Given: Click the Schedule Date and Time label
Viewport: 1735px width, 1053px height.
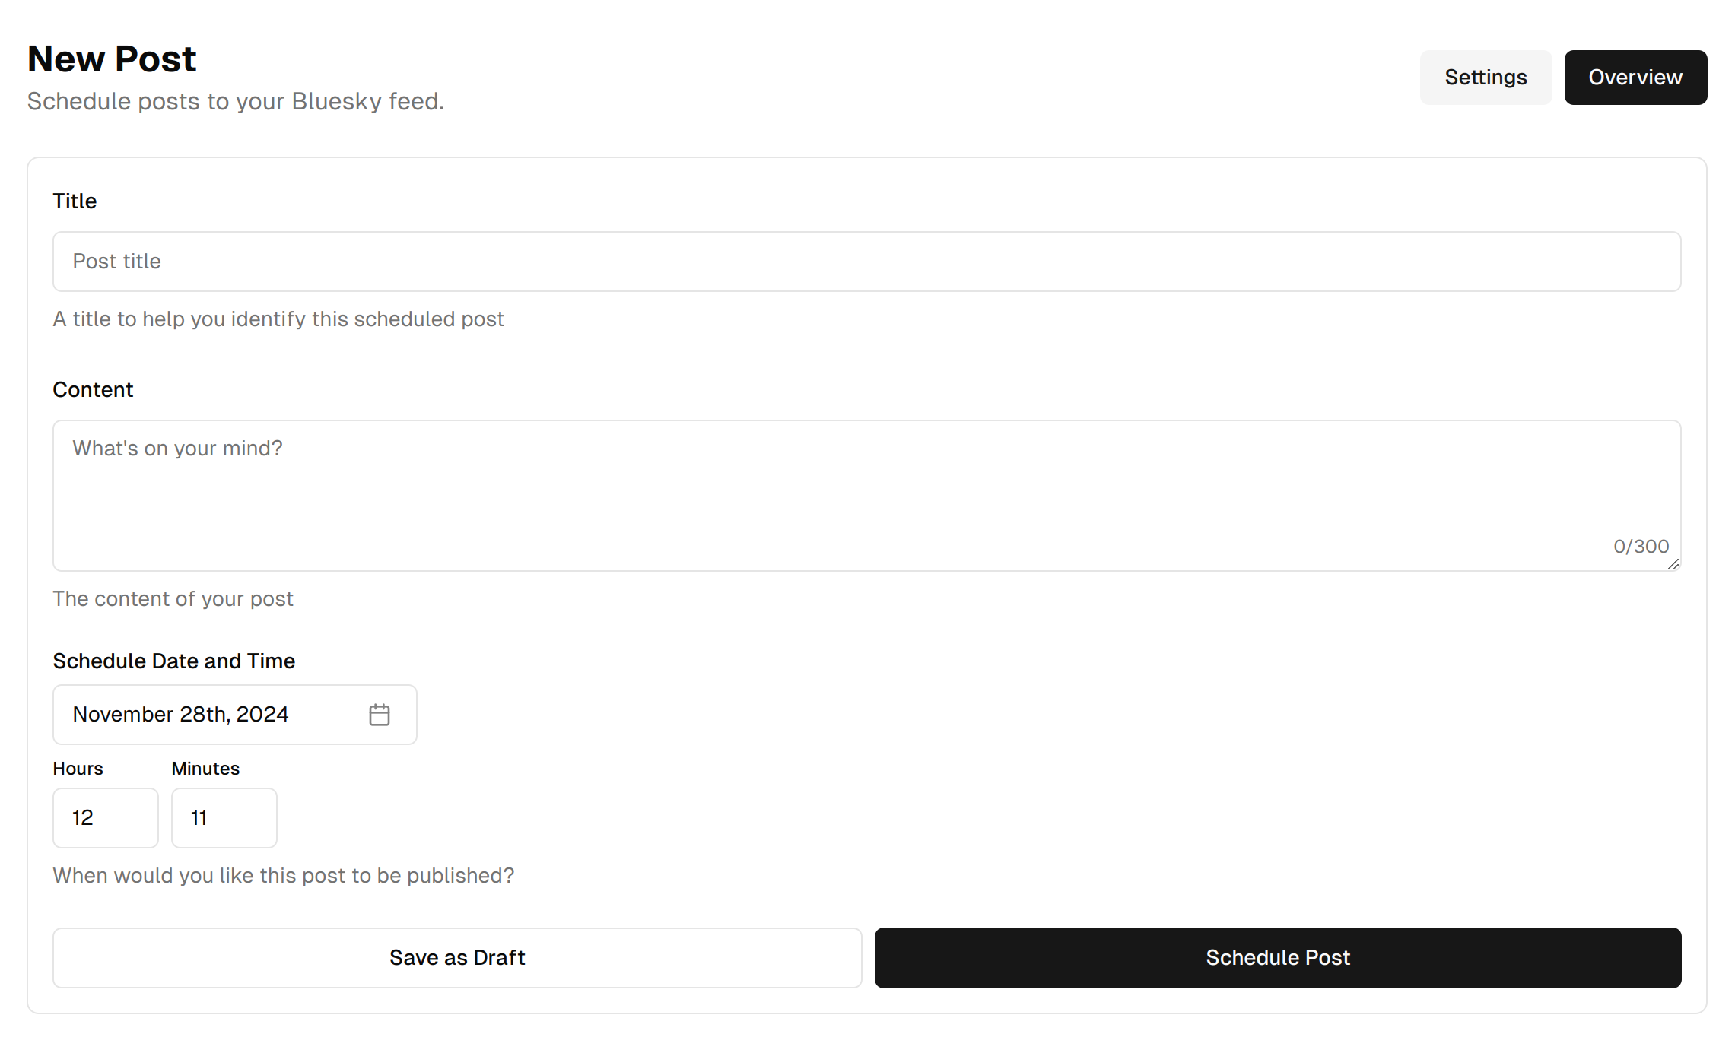Looking at the screenshot, I should tap(173, 661).
